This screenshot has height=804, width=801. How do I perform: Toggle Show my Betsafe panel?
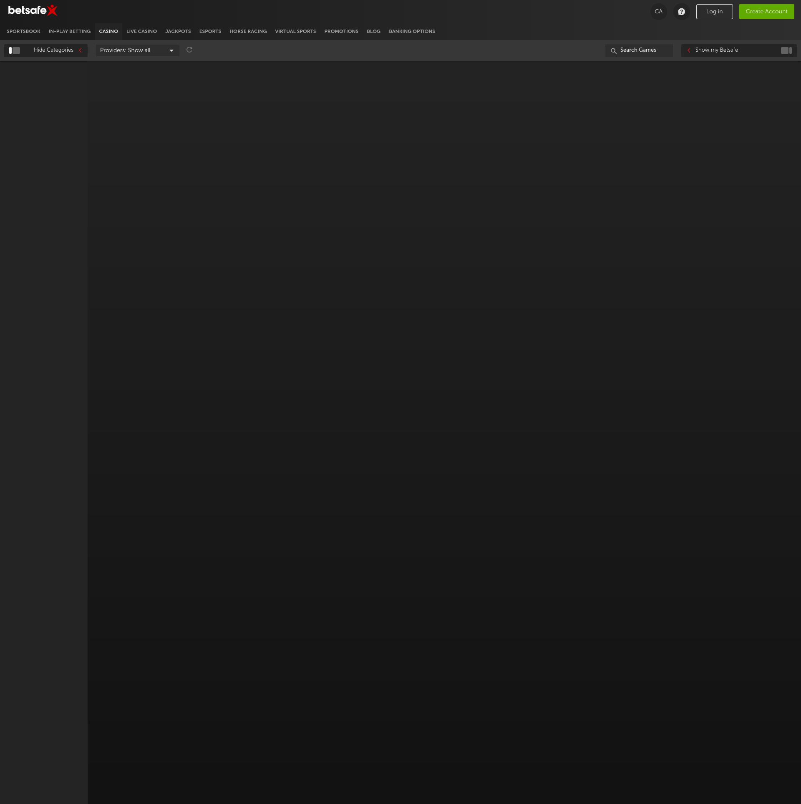click(x=716, y=50)
